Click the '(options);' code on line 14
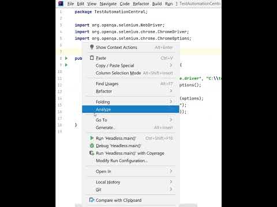 coord(192,98)
